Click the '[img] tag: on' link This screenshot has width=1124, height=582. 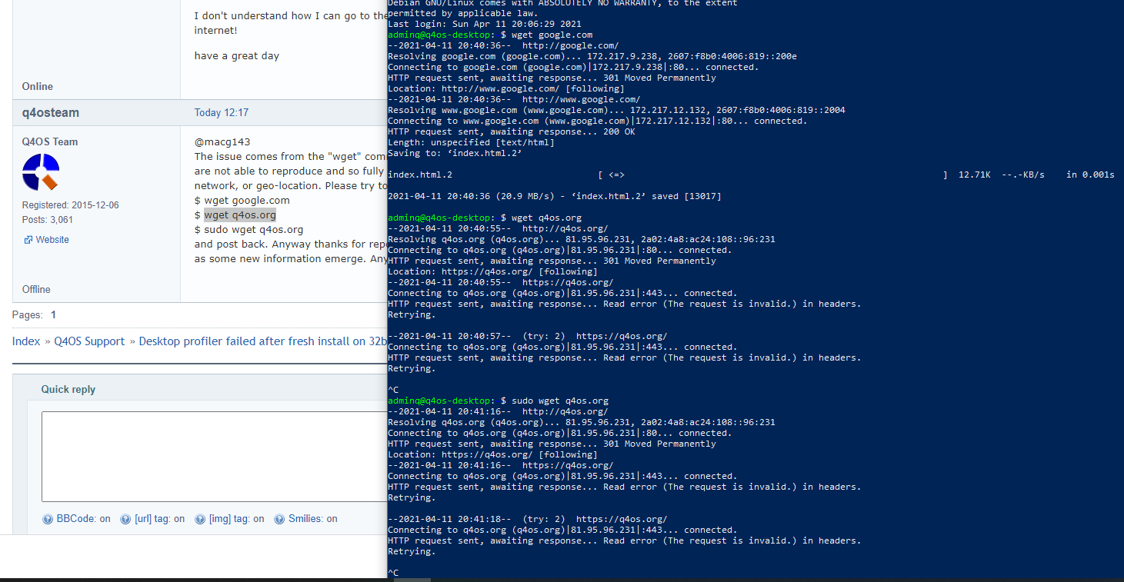click(x=236, y=519)
